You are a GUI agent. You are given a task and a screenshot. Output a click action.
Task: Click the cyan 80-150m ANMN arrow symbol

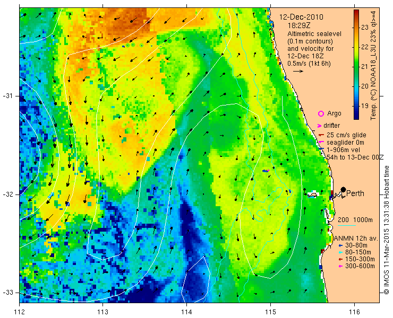pos(340,252)
